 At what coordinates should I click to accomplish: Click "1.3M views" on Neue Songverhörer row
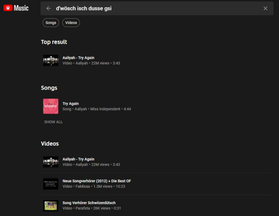pyautogui.click(x=103, y=186)
